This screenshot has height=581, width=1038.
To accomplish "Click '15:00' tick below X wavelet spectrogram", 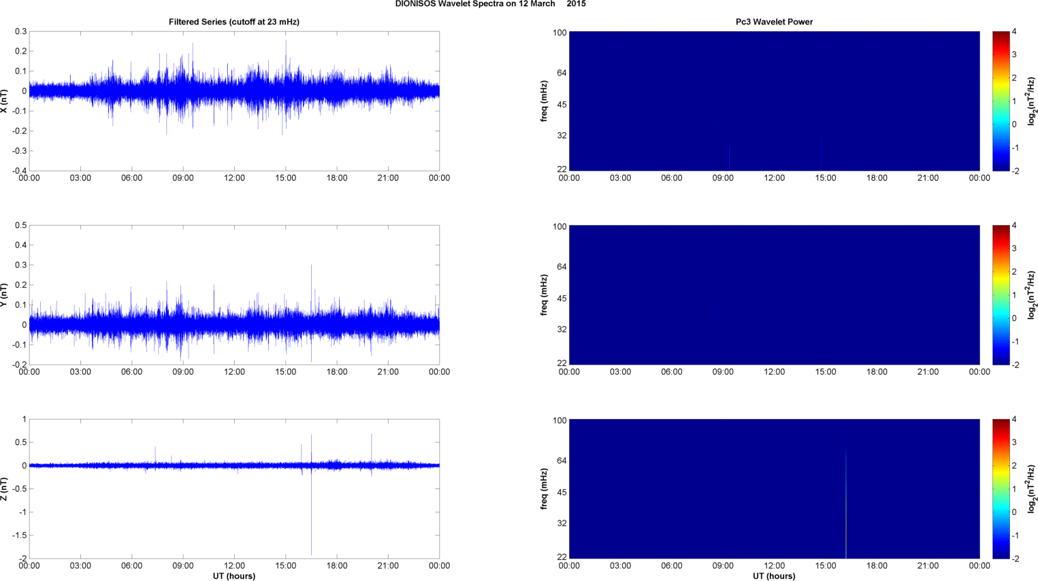I will tap(826, 178).
